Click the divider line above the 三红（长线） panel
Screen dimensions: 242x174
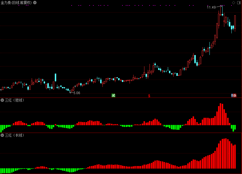click(x=121, y=133)
